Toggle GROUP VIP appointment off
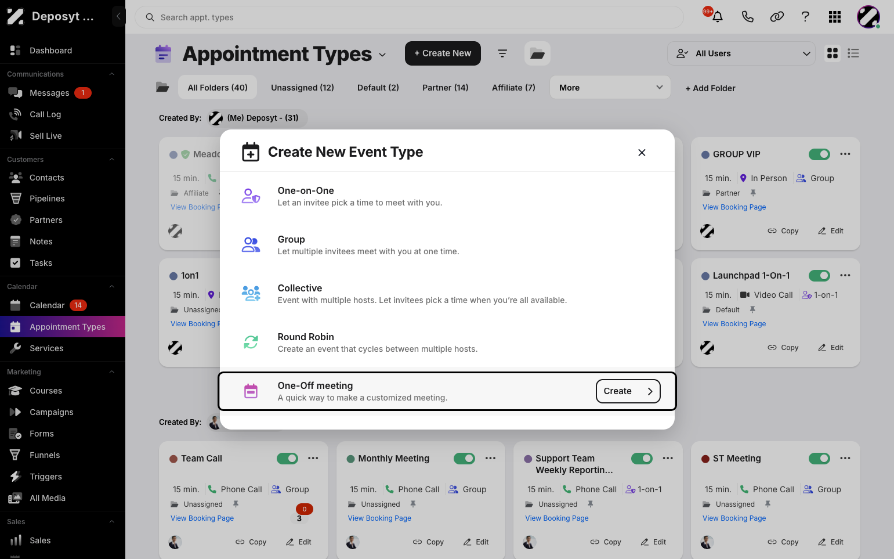894x559 pixels. pyautogui.click(x=819, y=154)
